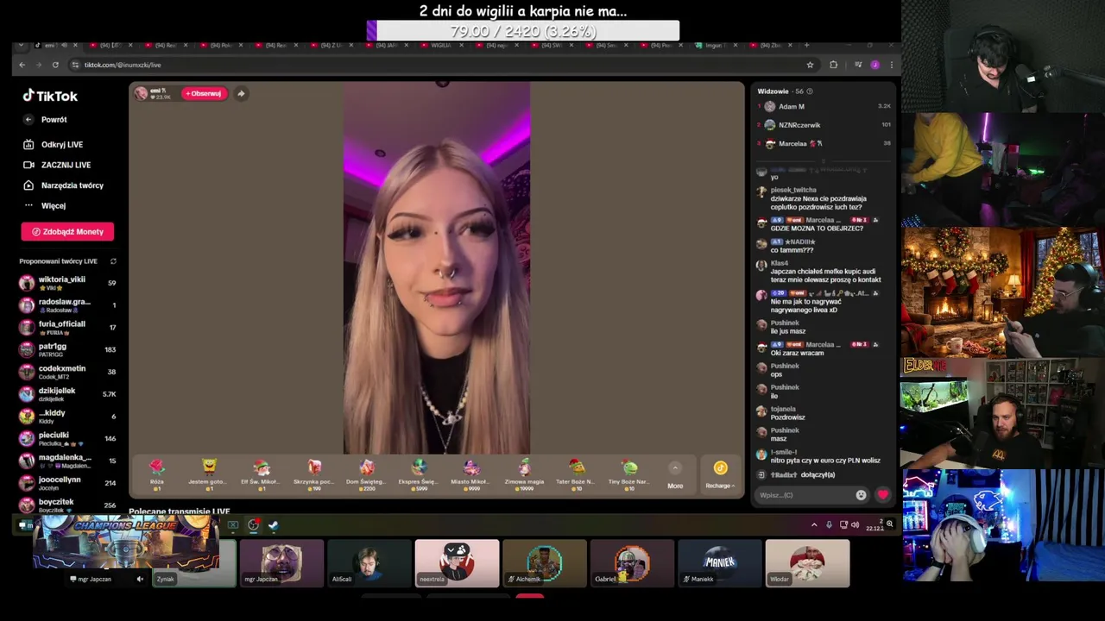Screen dimensions: 1105x621
Task: Select the Alchemik participant tile
Action: (545, 564)
